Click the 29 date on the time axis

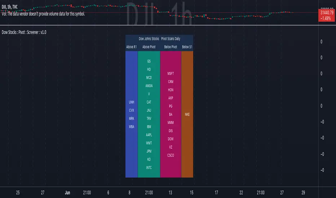(x=303, y=193)
